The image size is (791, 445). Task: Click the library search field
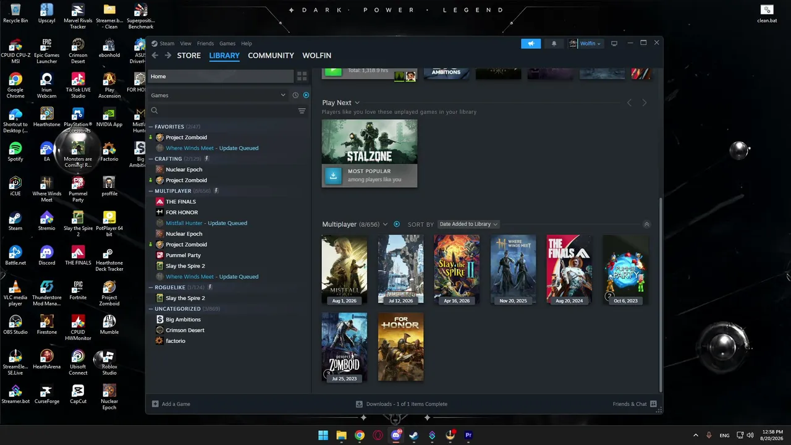(x=222, y=111)
